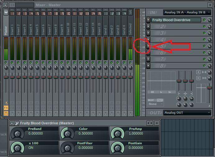
Task: Click the Master track save (disk) icon
Action: [6, 113]
